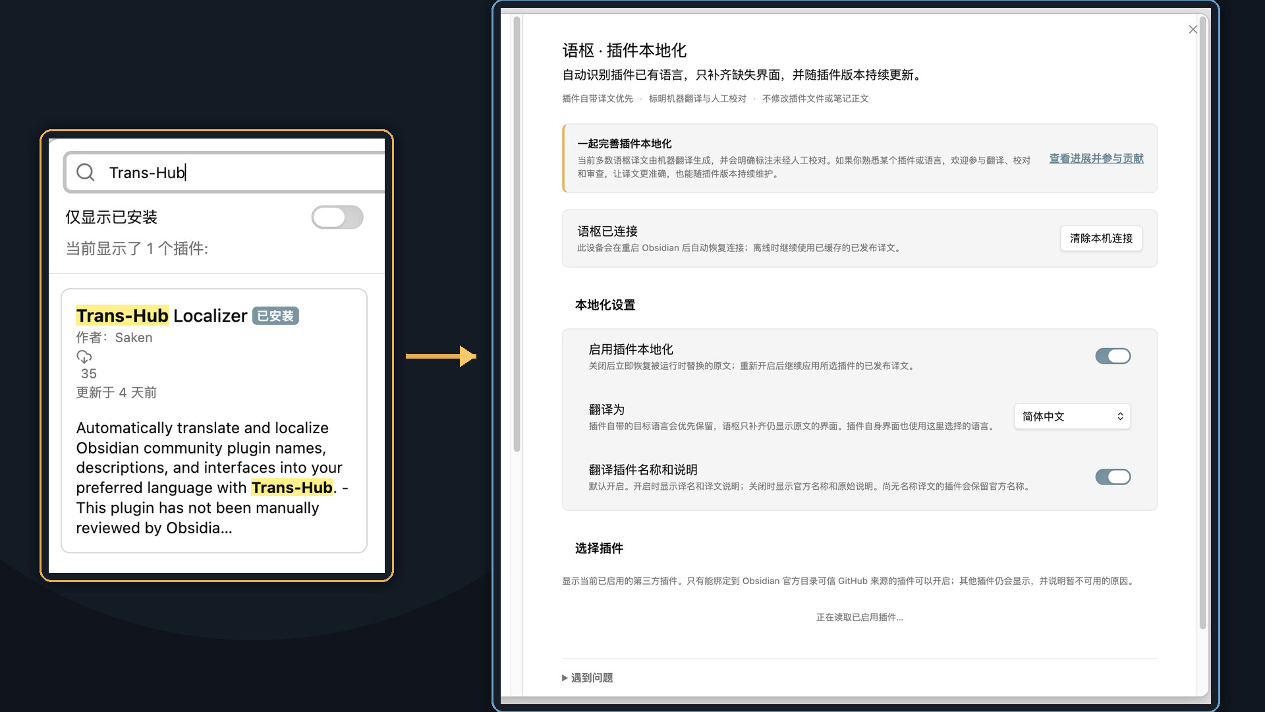1265x712 pixels.
Task: Click the 翻译为 setting label
Action: (x=606, y=409)
